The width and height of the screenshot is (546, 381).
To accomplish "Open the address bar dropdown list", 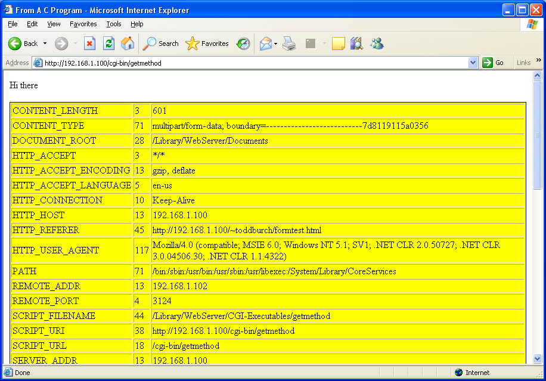I will pos(473,63).
